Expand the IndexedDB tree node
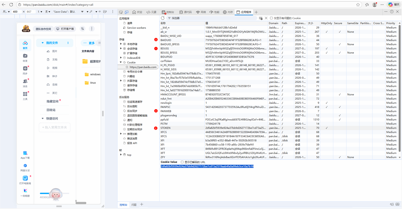The image size is (402, 210). 121,58
